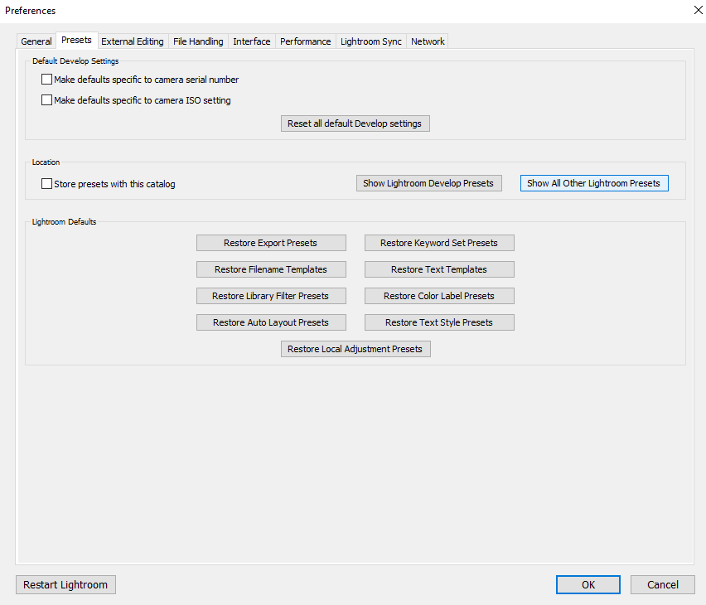Switch to the Performance tab
706x605 pixels.
coord(305,41)
